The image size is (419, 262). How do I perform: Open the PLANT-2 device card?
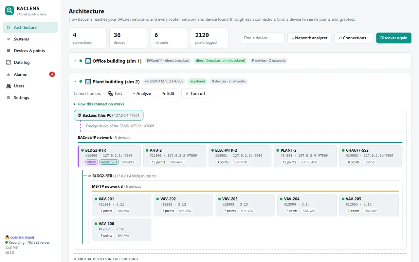tap(305, 157)
